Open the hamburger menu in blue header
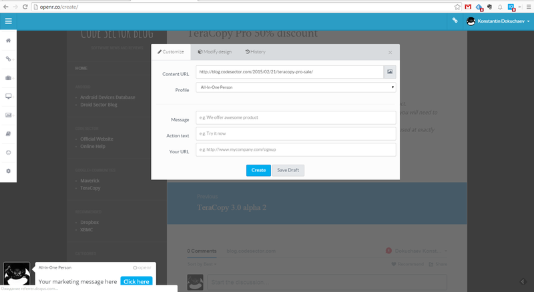This screenshot has height=292, width=534. (9, 21)
